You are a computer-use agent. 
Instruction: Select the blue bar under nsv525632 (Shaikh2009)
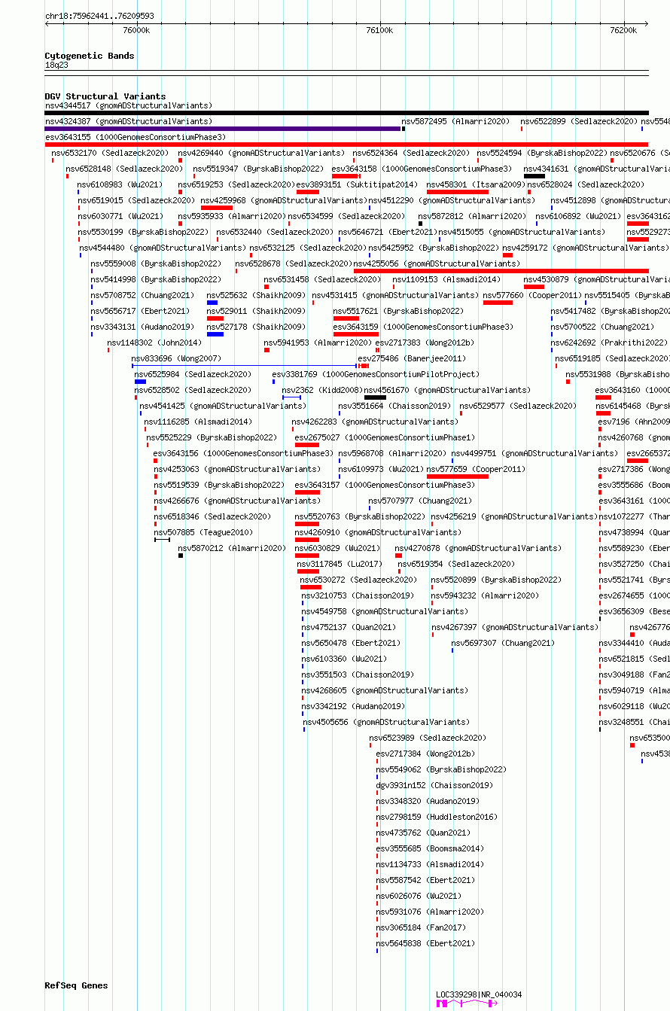(x=212, y=303)
